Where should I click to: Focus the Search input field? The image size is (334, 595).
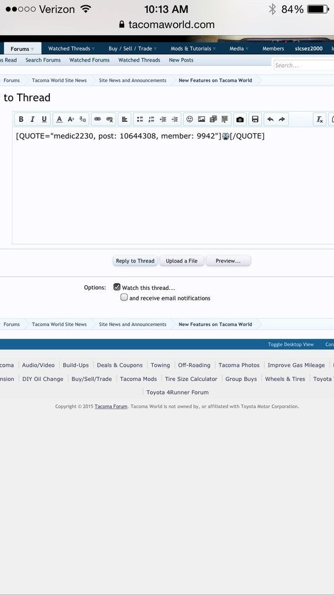(304, 65)
